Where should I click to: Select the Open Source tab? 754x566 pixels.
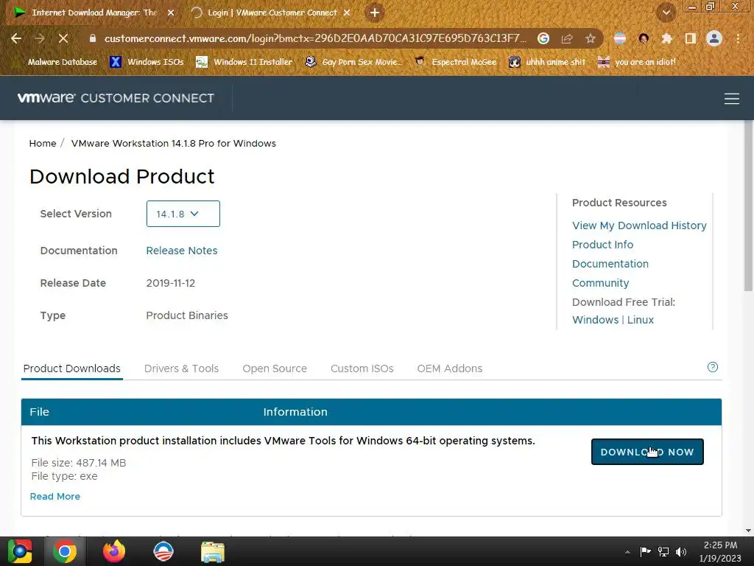(x=275, y=368)
